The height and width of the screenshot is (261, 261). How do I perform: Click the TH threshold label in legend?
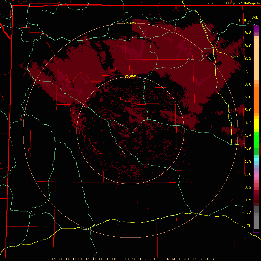coord(249,226)
